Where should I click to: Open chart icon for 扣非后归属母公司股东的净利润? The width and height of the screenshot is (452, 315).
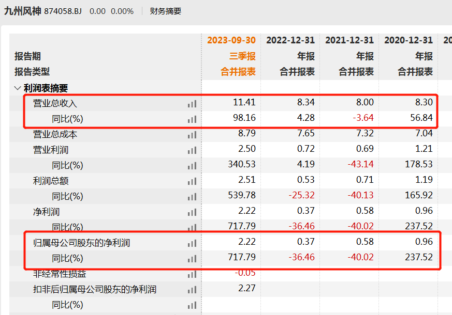pos(192,290)
